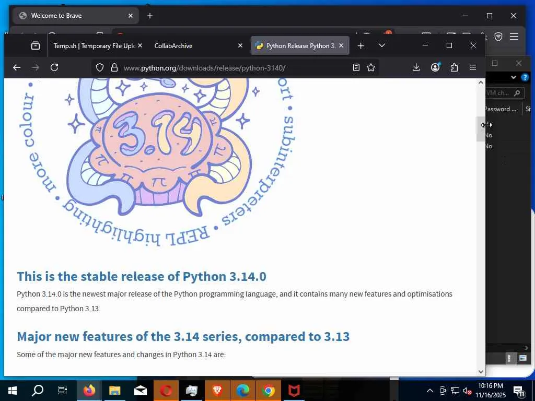535x401 pixels.
Task: Open the extensions puzzle icon
Action: click(x=454, y=67)
